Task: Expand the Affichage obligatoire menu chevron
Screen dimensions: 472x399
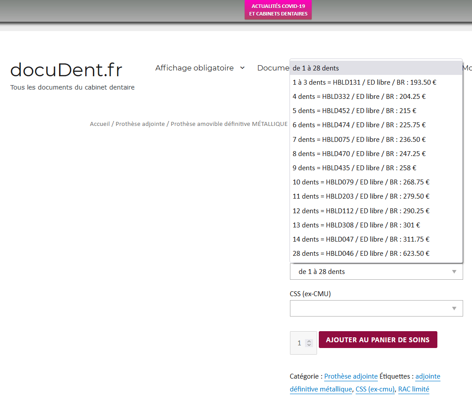Action: pos(242,68)
